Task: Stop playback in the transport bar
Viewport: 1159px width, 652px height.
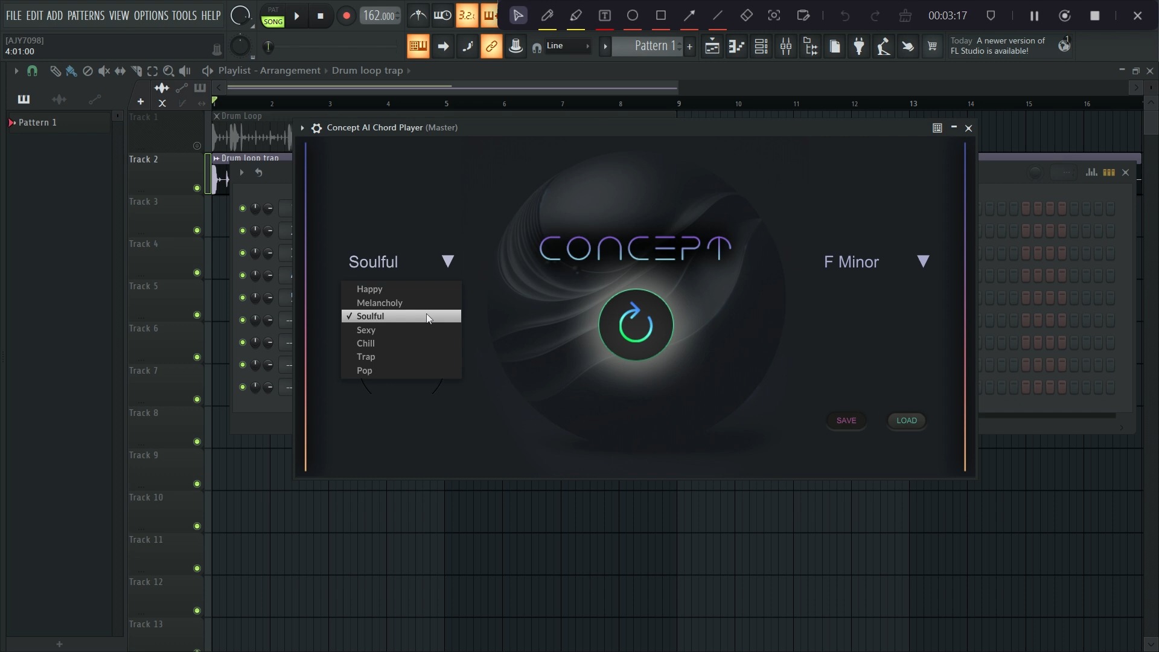Action: [321, 16]
